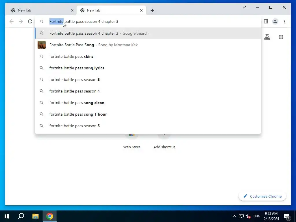This screenshot has width=296, height=222.
Task: Click the forward navigation arrow
Action: coord(21,21)
